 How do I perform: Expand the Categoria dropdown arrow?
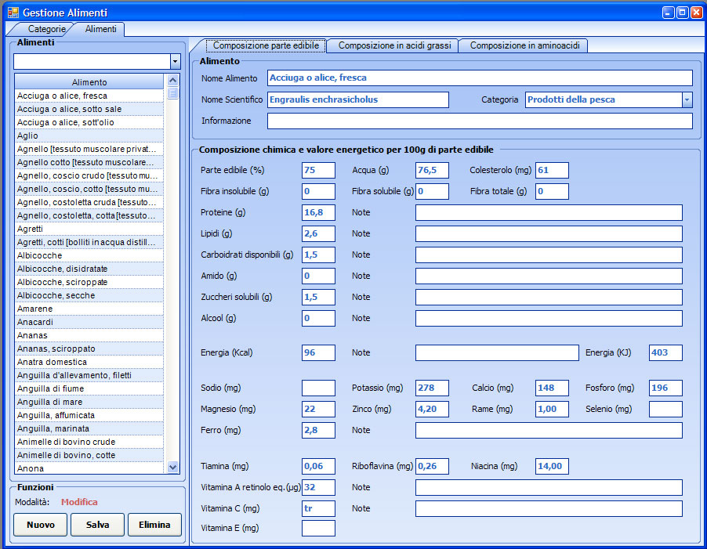point(687,99)
